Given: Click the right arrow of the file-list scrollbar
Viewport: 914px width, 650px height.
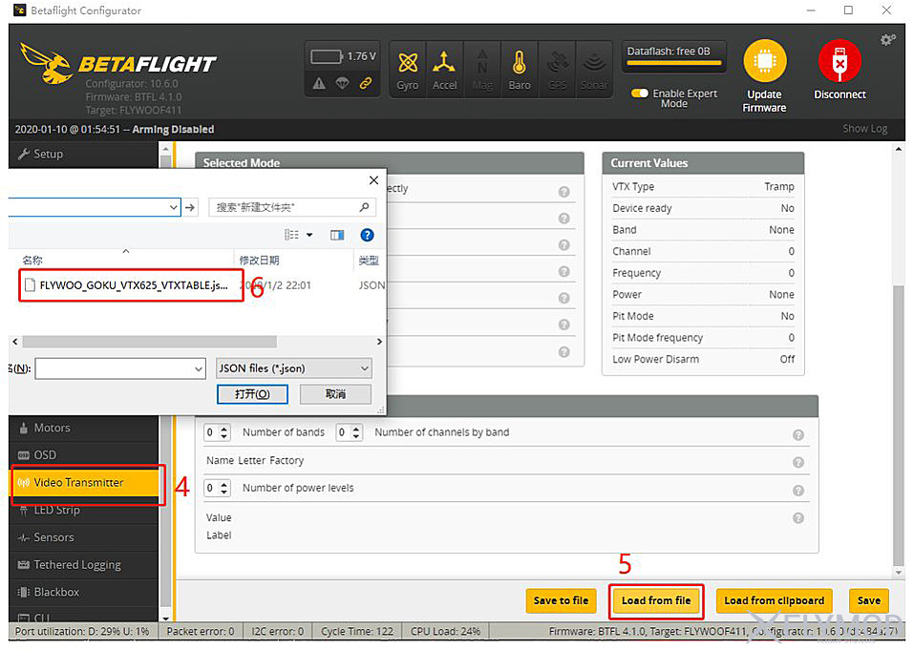Looking at the screenshot, I should pyautogui.click(x=379, y=342).
